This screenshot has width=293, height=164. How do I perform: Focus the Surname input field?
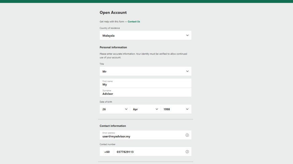click(x=146, y=93)
